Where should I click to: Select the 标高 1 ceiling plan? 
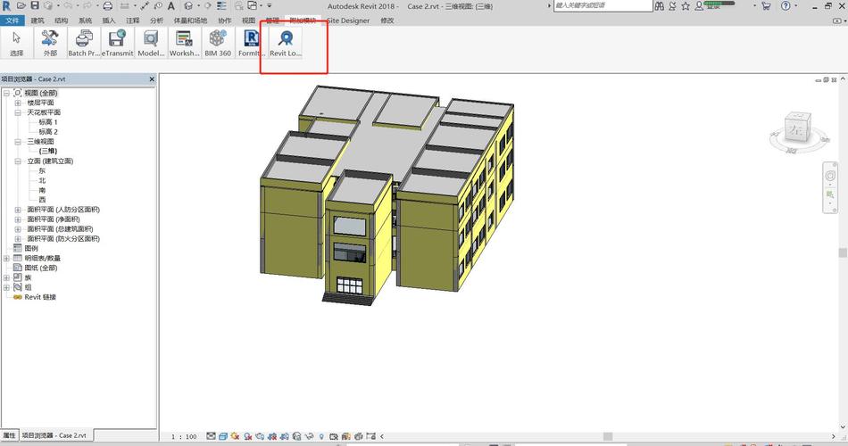coord(47,122)
